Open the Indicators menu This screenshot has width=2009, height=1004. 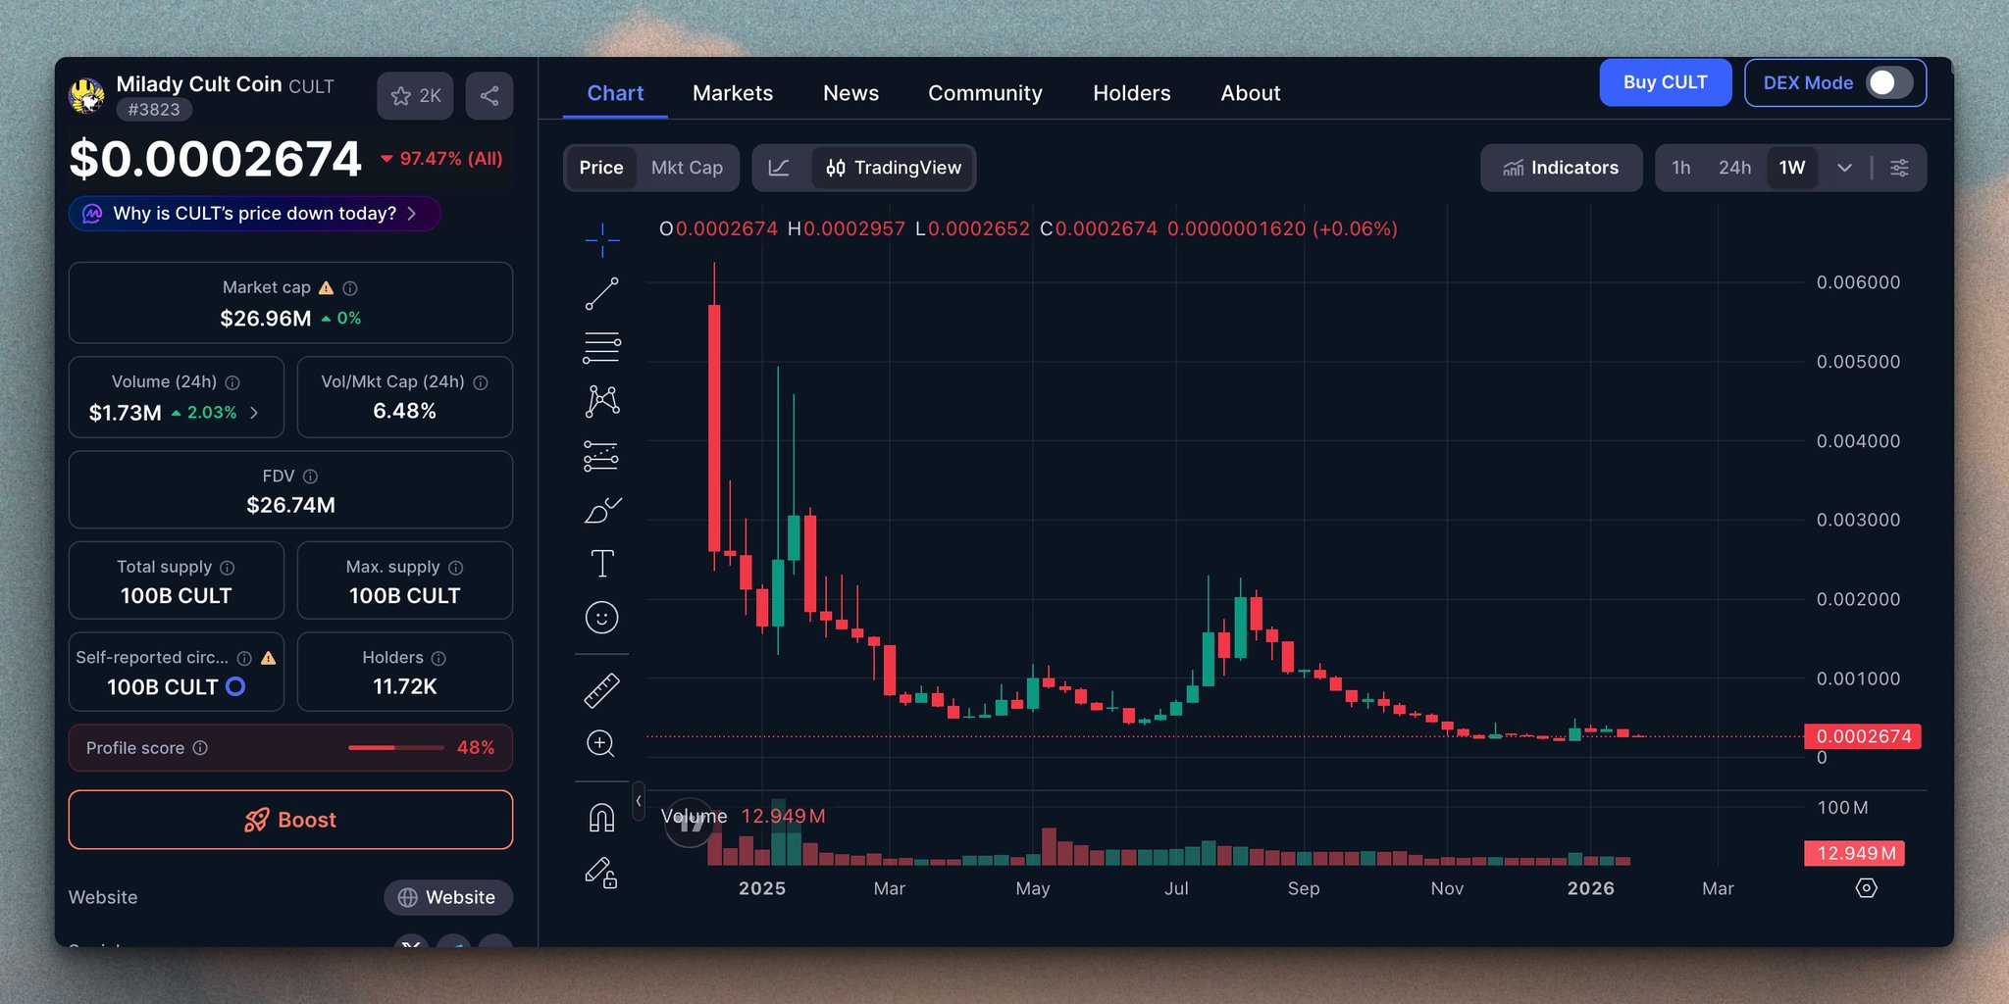(x=1561, y=168)
